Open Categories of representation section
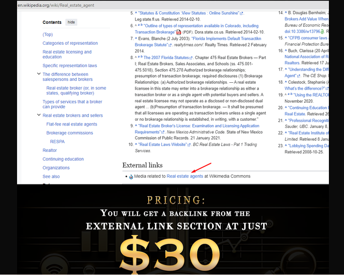344x275 pixels. (x=70, y=43)
